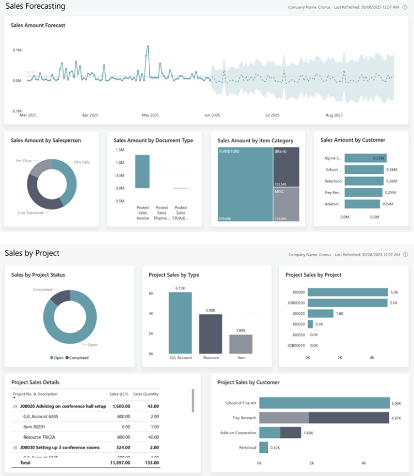Sort table by Sales Quantity column header
The height and width of the screenshot is (476, 414).
(x=146, y=394)
